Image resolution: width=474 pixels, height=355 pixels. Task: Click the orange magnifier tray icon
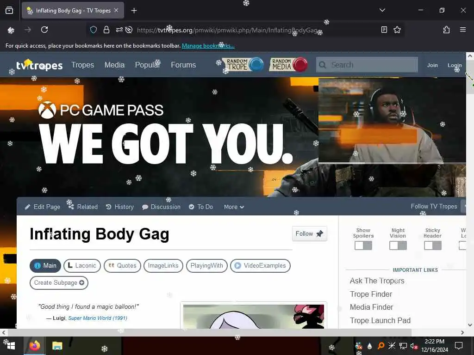pyautogui.click(x=381, y=346)
